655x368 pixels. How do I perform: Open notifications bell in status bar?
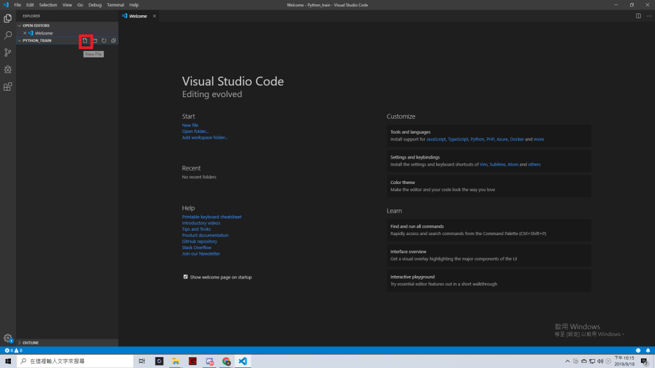pos(648,351)
